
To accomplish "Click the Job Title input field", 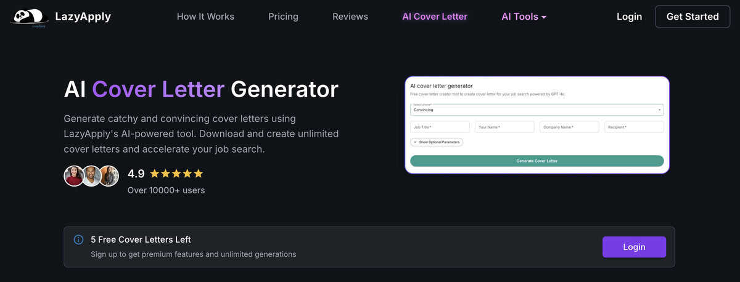I will tap(440, 127).
